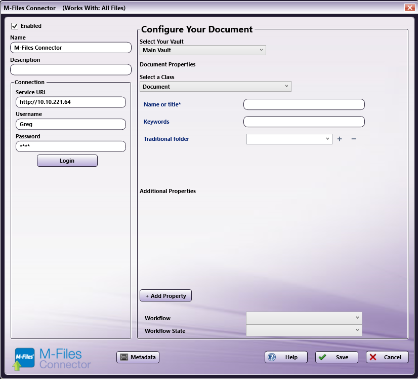The image size is (418, 379).
Task: Click the Traditional folder property label
Action: click(x=166, y=139)
